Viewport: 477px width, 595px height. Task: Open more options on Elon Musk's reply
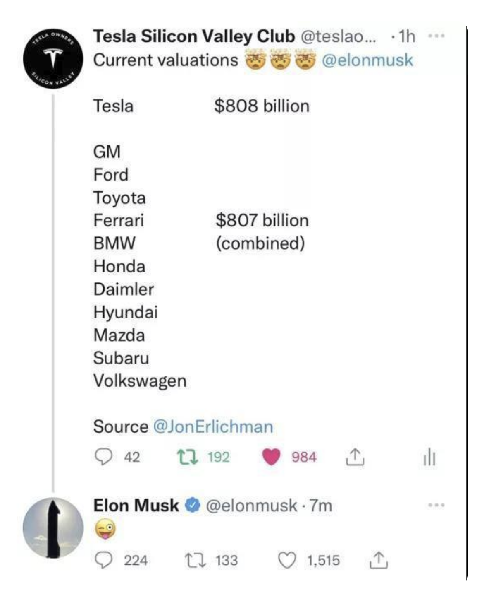436,505
